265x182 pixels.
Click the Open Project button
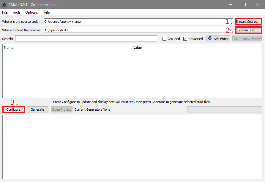(61, 109)
